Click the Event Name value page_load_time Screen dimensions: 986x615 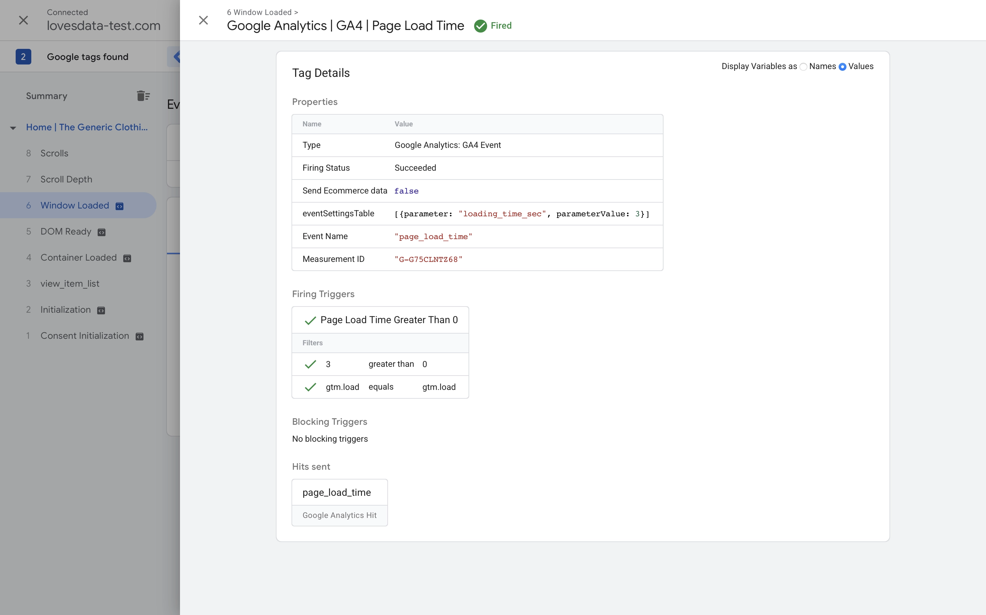click(x=433, y=237)
